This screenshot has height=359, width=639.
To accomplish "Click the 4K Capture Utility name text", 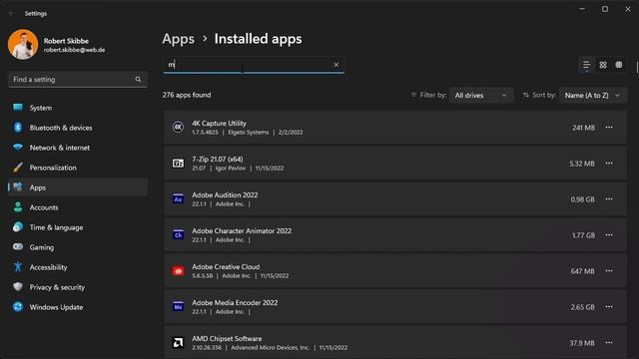I will tap(219, 124).
